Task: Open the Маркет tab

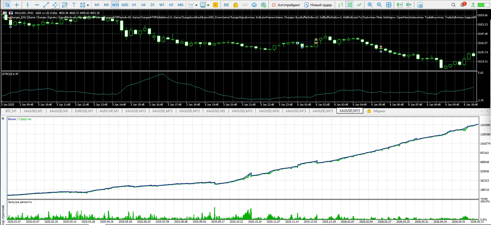Action: [x=376, y=111]
